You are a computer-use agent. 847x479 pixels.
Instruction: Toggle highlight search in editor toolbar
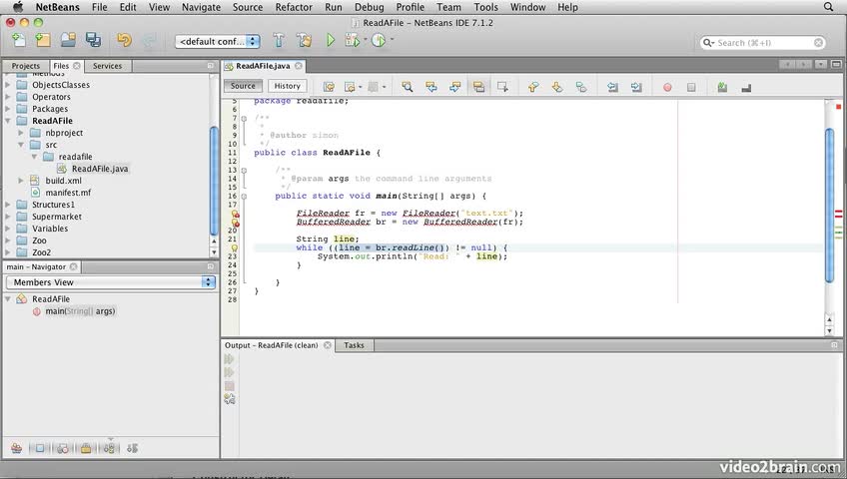pyautogui.click(x=478, y=87)
